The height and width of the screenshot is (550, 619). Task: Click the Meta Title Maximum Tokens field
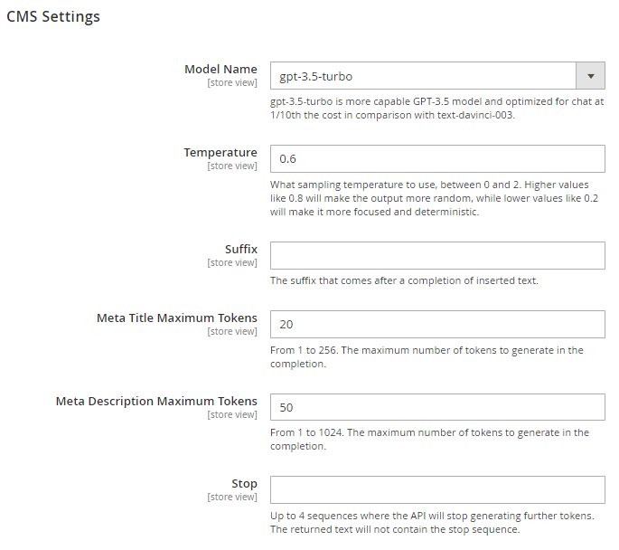point(437,325)
